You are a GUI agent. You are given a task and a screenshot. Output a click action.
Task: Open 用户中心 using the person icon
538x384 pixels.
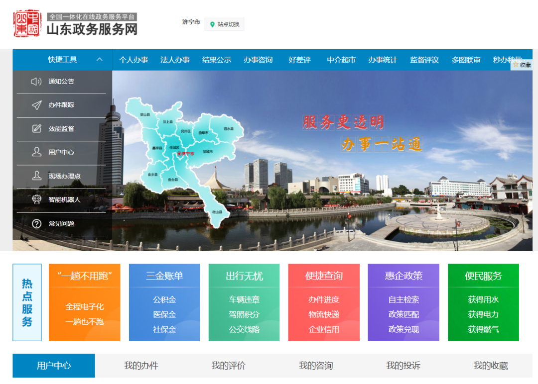(x=36, y=152)
